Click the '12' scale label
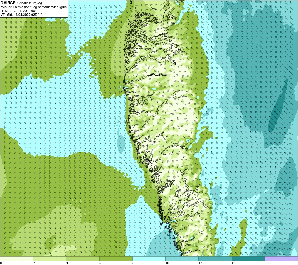 [x=200, y=263]
